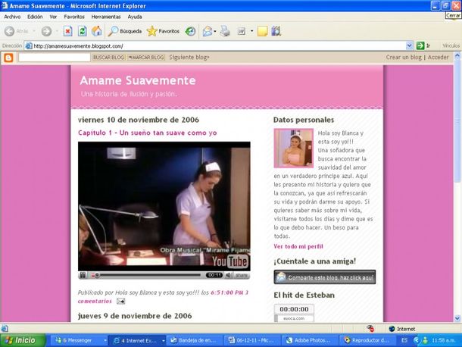Click the page vertical scrollbar up arrow
The image size is (462, 347).
click(x=457, y=55)
